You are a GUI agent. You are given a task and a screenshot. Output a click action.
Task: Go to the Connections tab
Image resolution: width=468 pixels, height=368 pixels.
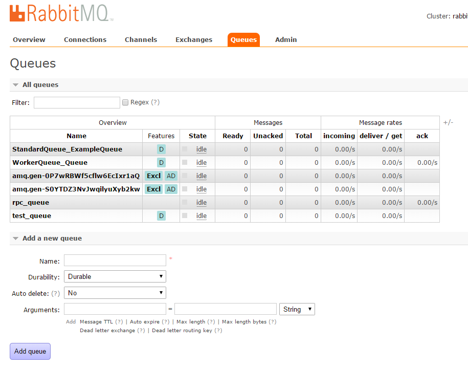pyautogui.click(x=85, y=40)
